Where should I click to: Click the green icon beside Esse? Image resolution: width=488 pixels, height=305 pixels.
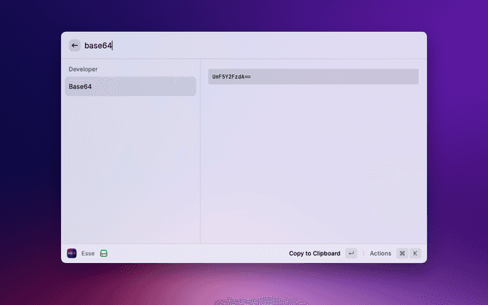coord(104,253)
